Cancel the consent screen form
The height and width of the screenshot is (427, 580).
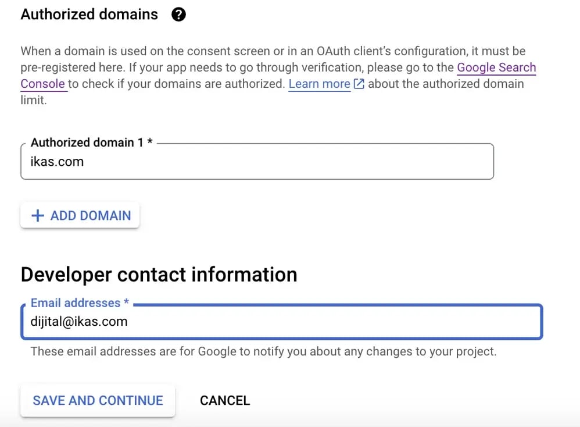225,400
